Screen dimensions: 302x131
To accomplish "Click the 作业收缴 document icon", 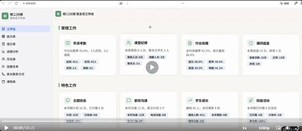I will pyautogui.click(x=190, y=43).
